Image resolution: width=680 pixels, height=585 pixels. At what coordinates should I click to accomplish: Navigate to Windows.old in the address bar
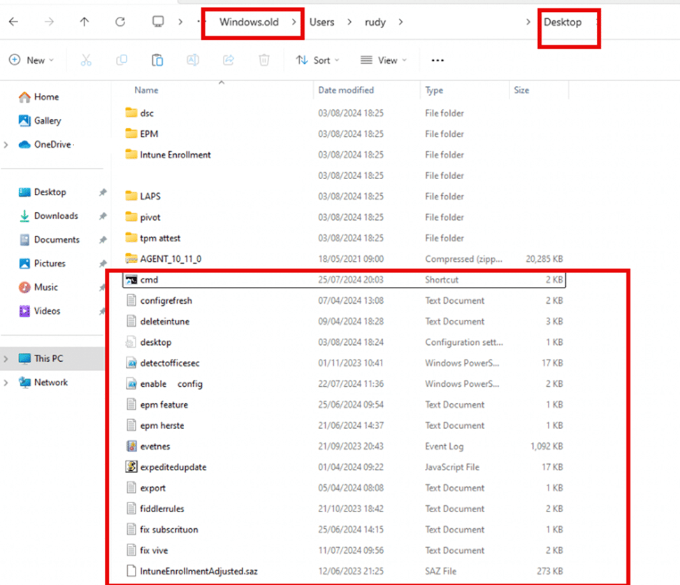click(249, 22)
